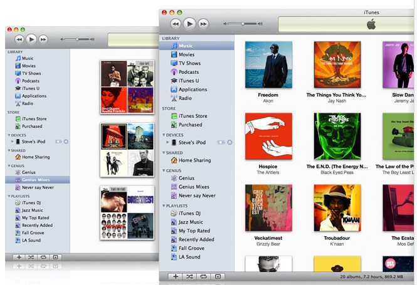Open Aretha Franklin Genius Mix in back window

point(127,87)
